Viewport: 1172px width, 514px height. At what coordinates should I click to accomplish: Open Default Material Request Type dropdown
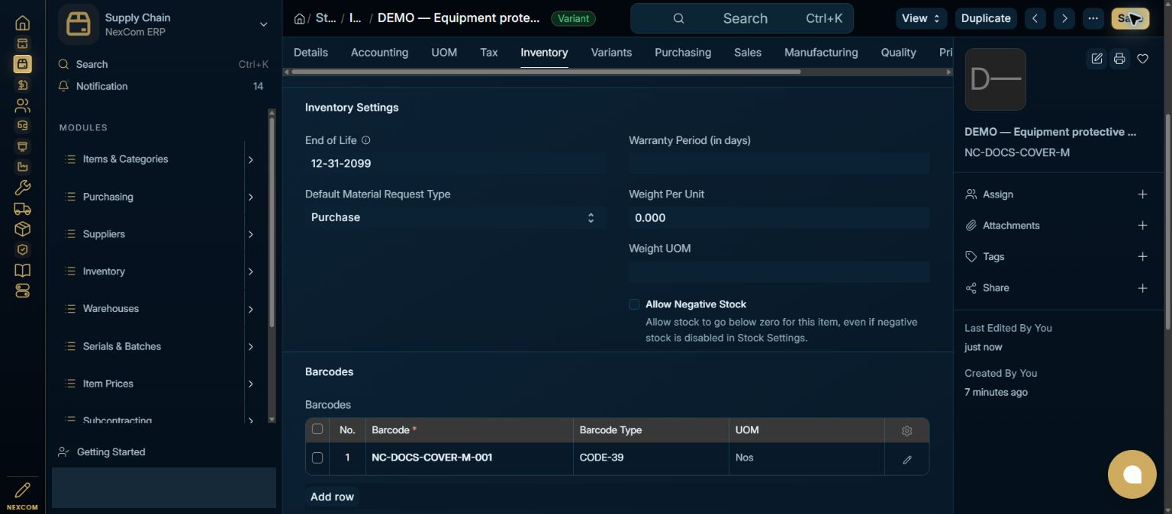tap(455, 217)
